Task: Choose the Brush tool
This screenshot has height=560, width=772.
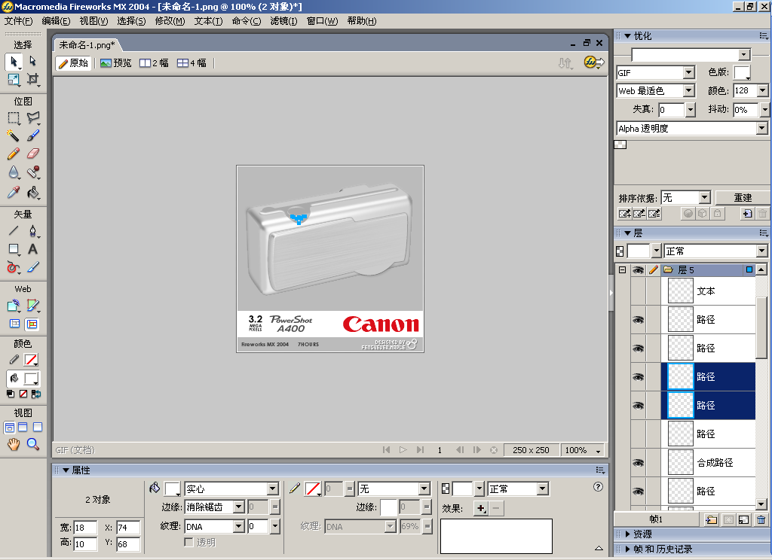Action: (x=33, y=135)
